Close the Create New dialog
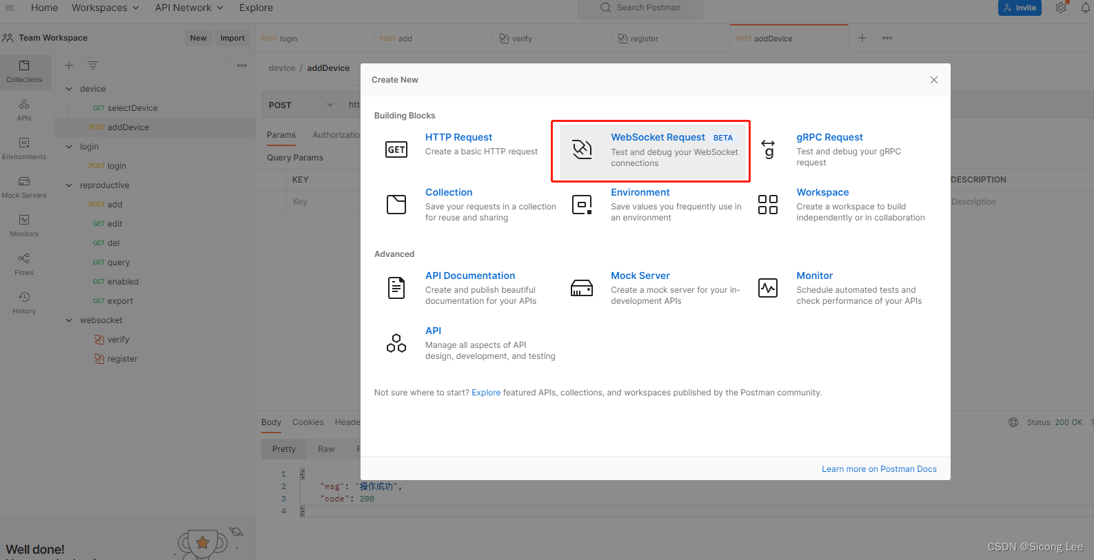 (x=934, y=80)
